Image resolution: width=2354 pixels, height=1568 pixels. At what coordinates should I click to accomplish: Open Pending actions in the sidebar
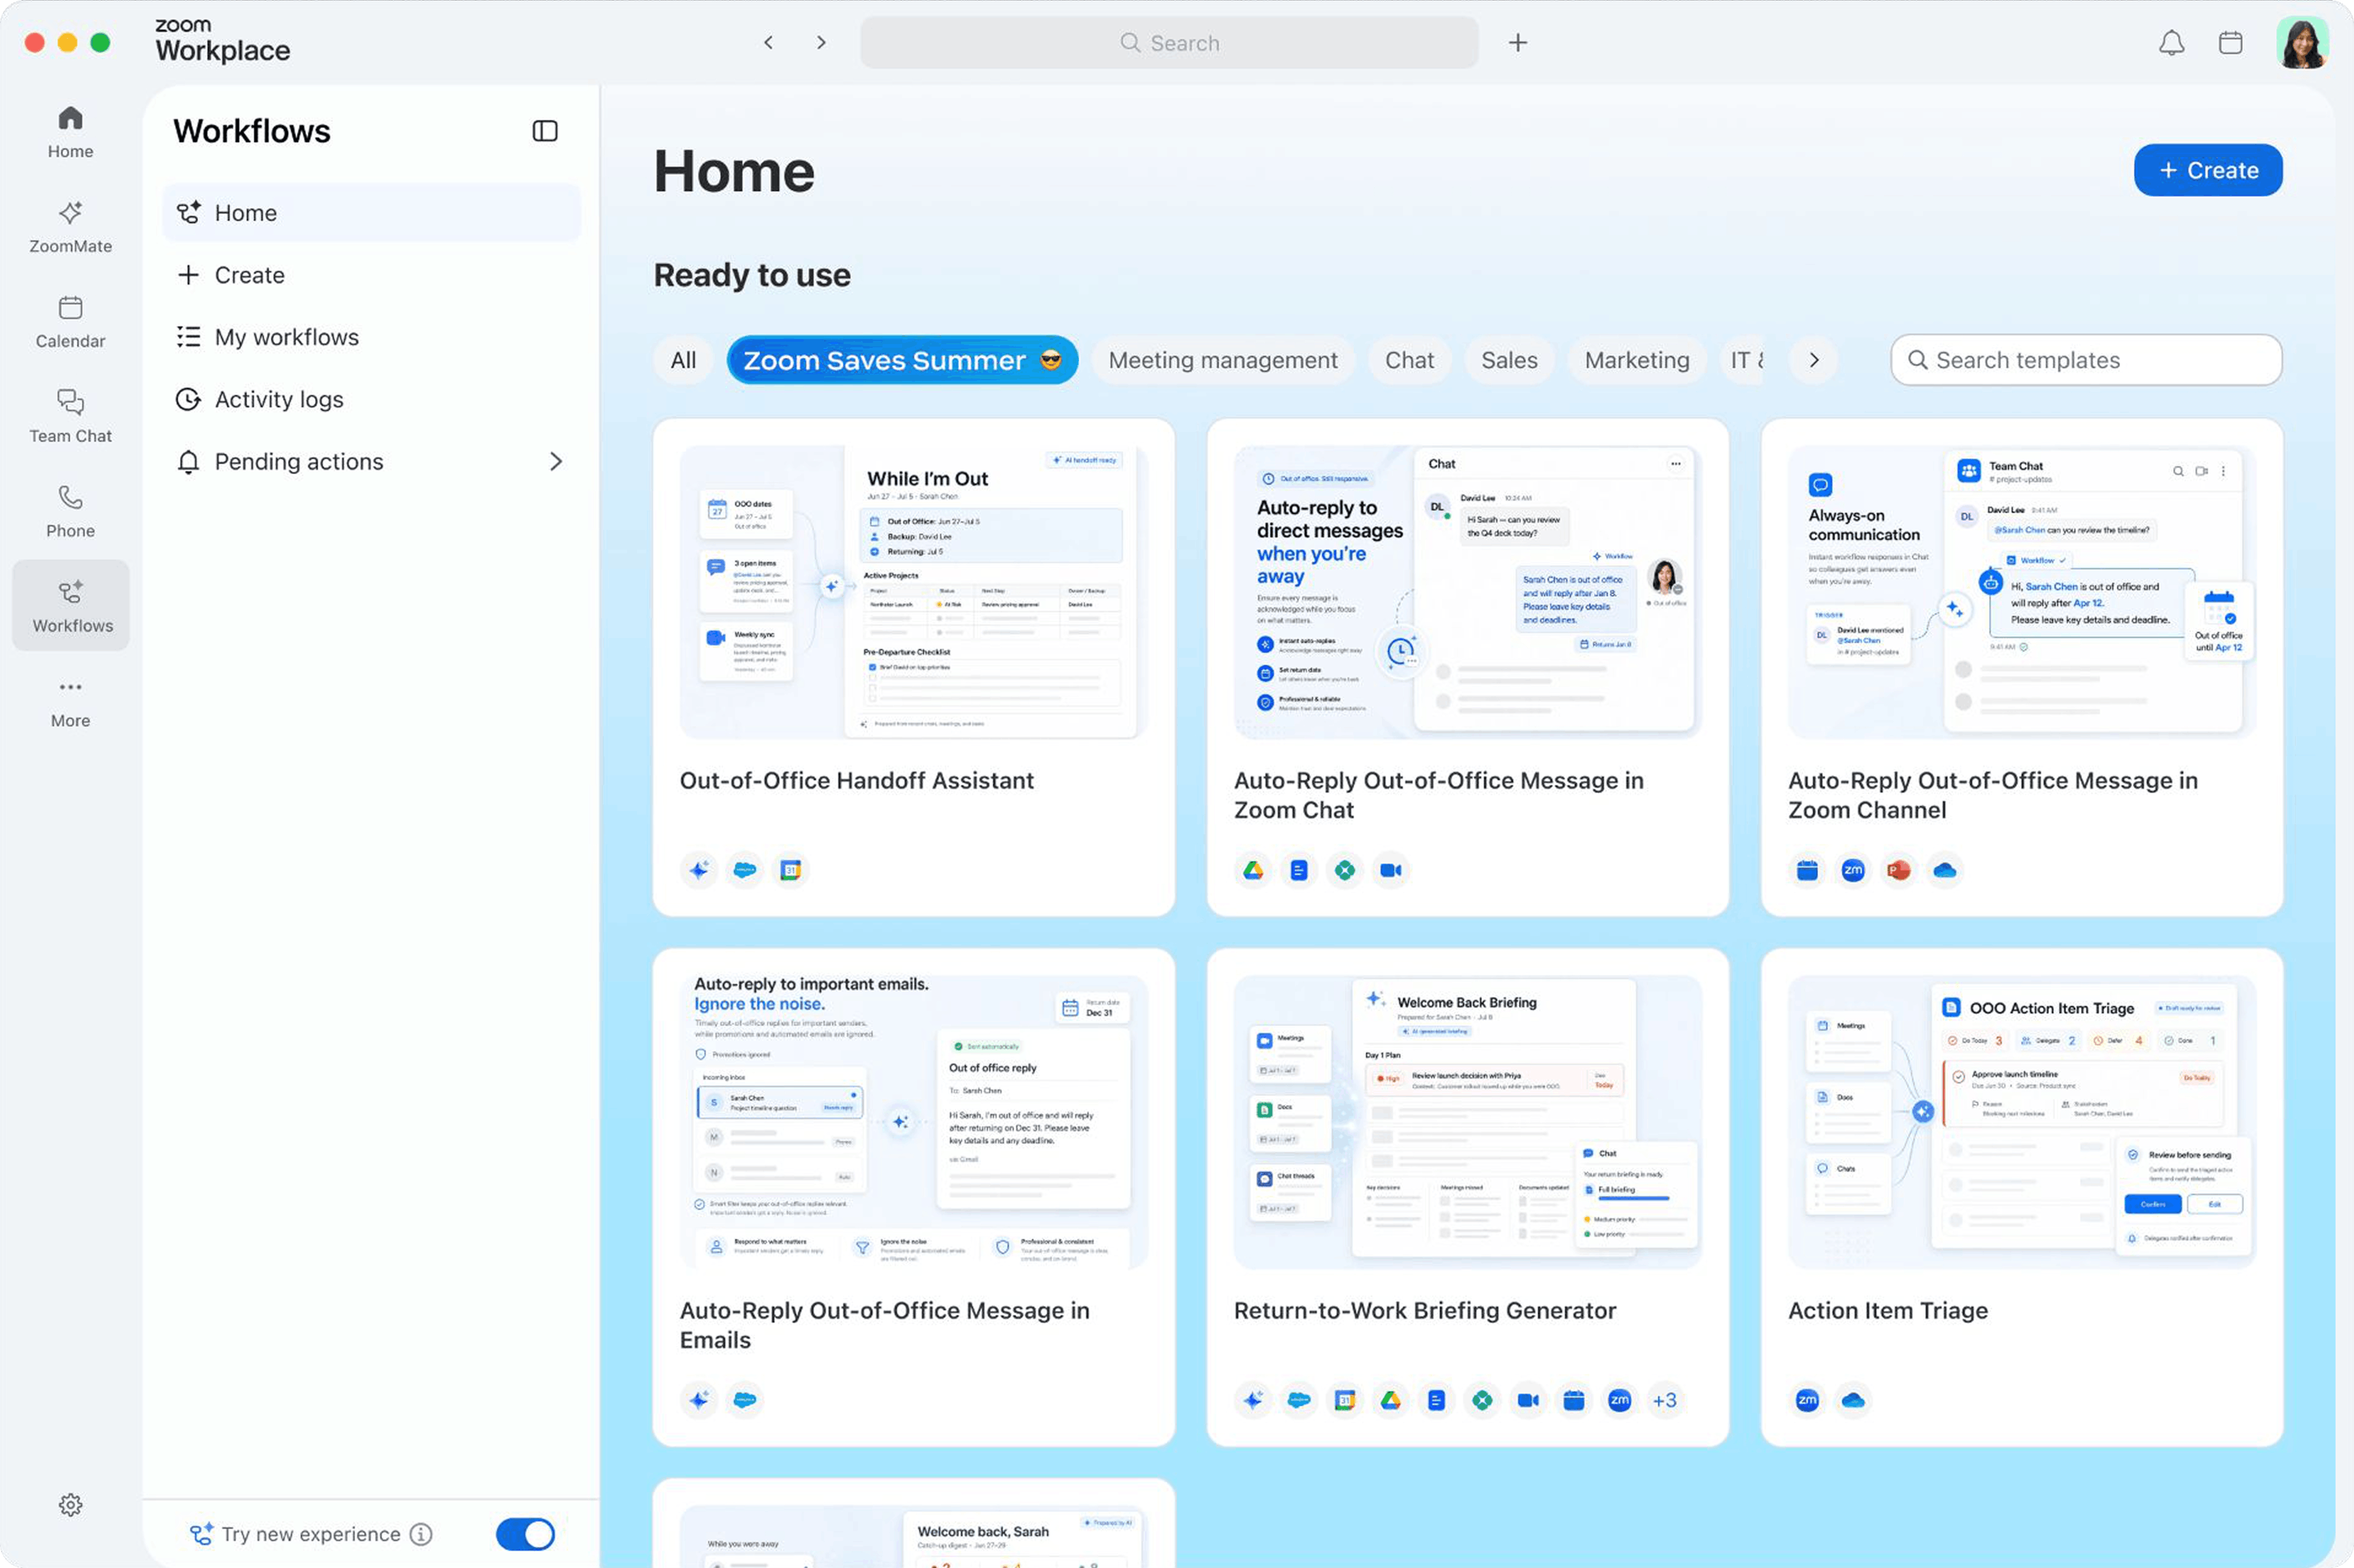tap(371, 461)
